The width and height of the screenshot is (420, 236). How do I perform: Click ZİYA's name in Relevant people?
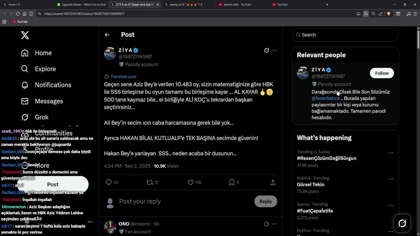(318, 69)
